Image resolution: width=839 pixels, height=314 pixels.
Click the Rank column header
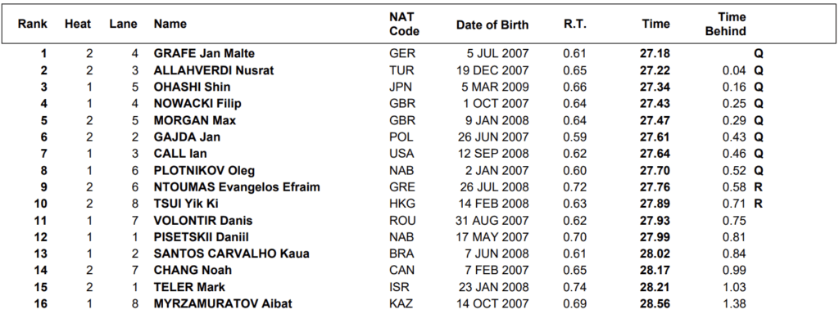tap(33, 24)
